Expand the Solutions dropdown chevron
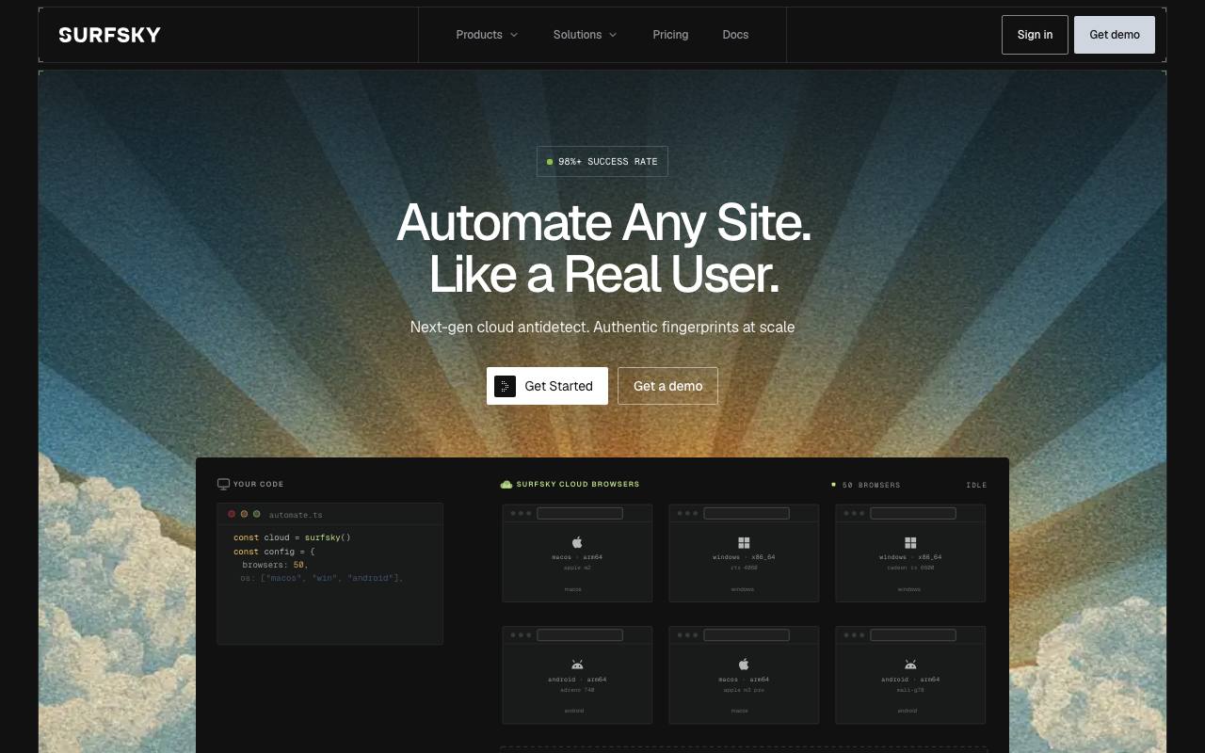Viewport: 1205px width, 753px height. (613, 35)
